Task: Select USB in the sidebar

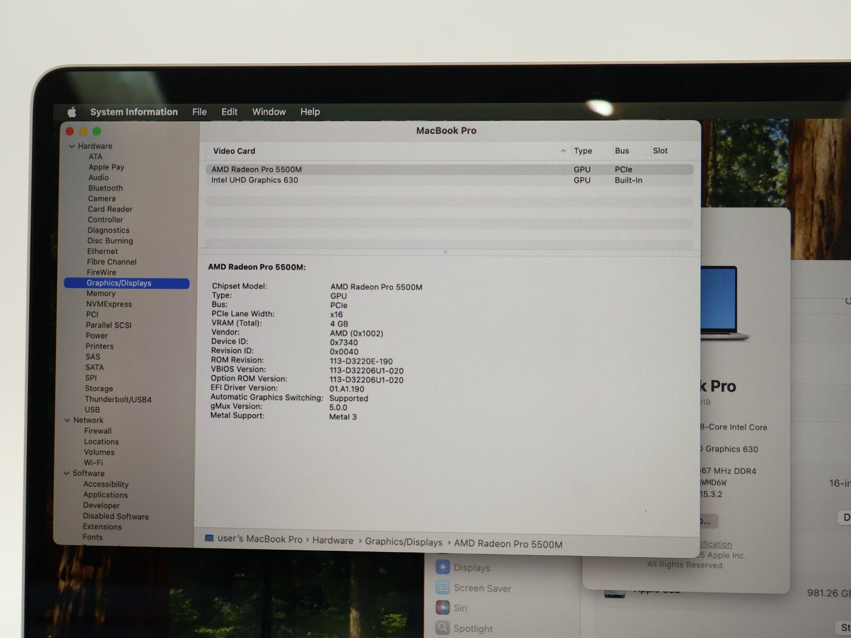Action: click(x=92, y=410)
